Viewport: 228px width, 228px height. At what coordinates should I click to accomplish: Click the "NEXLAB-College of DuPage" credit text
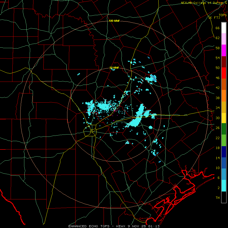203,3
